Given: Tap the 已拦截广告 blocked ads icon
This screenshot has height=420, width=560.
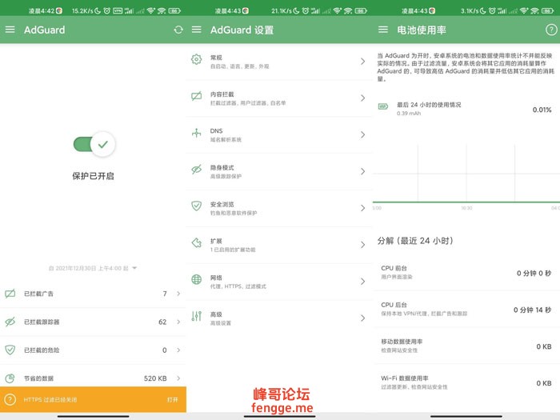Looking at the screenshot, I should click(x=10, y=294).
